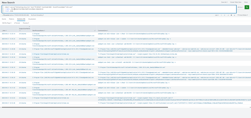Click the 2026-04-21 14:31:42 timestamp
This screenshot has height=118, width=251.
(x=9, y=88)
